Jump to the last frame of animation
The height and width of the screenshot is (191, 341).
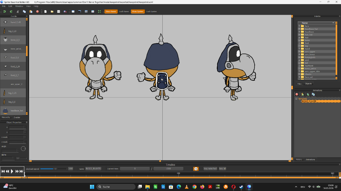(x=21, y=171)
